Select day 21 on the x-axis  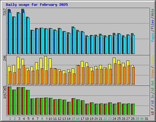click(101, 119)
